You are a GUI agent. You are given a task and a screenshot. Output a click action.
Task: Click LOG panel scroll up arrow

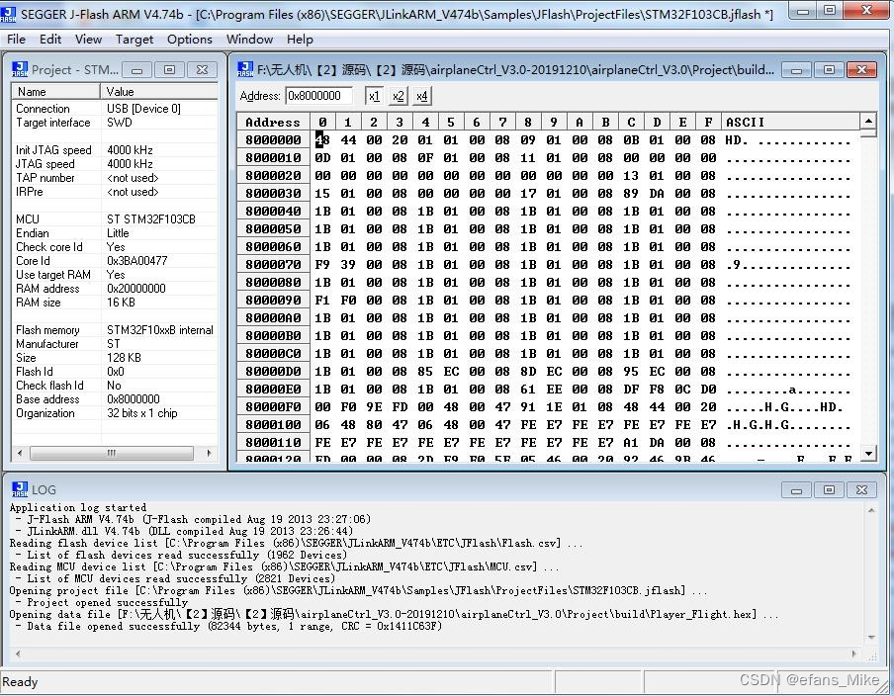pos(871,510)
